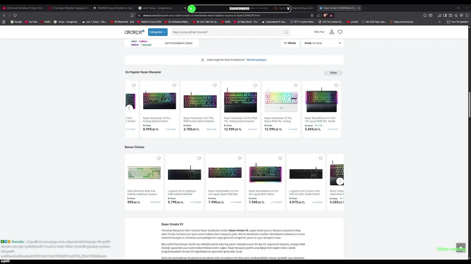
Task: Open the user account icon
Action: 332,32
